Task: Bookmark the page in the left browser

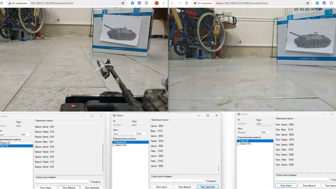Action: [x=123, y=3]
